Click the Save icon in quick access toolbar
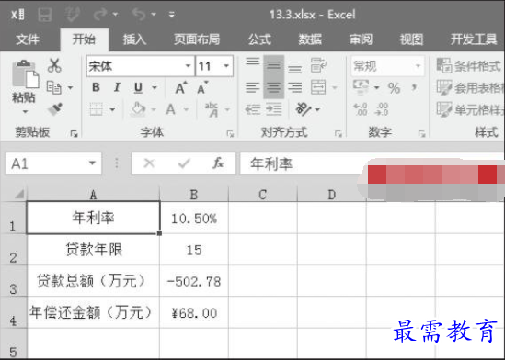Image resolution: width=505 pixels, height=360 pixels. click(x=45, y=15)
